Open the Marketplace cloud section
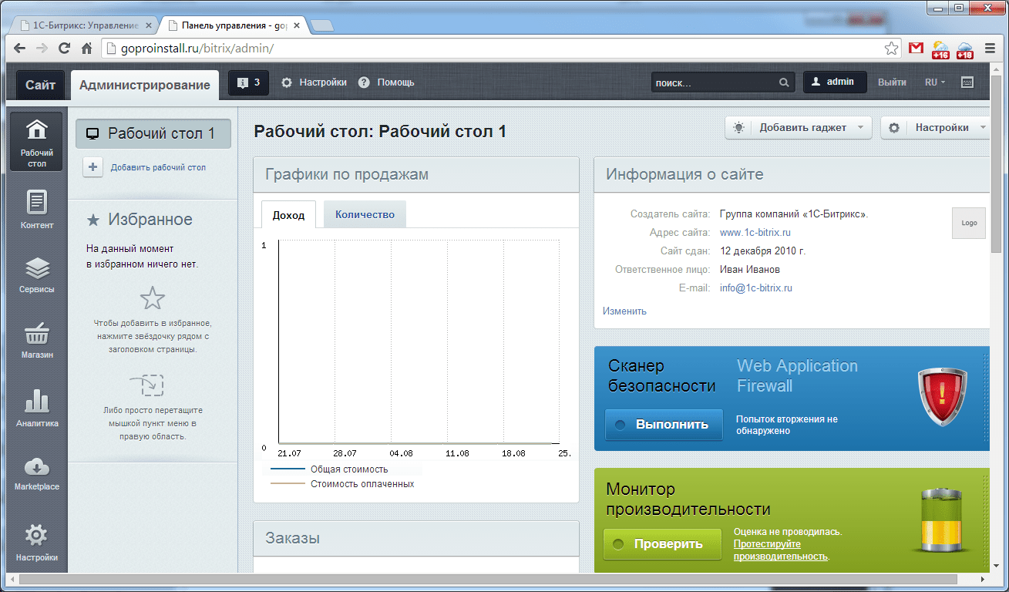The image size is (1009, 592). tap(37, 473)
